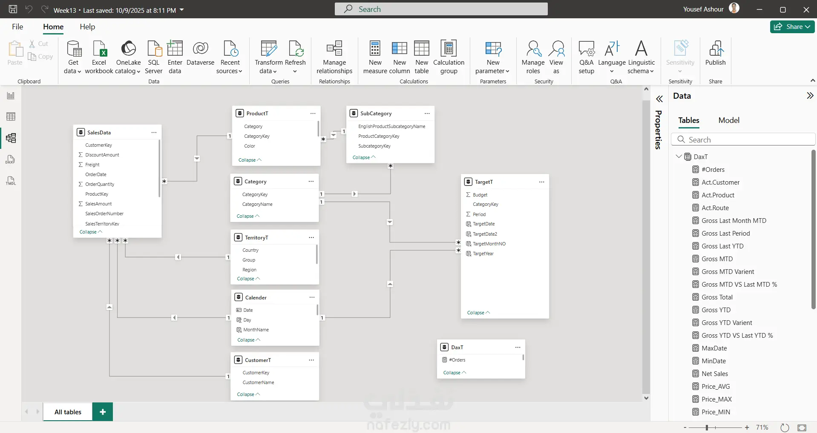The height and width of the screenshot is (433, 817).
Task: Collapse the Data pane
Action: click(x=810, y=96)
